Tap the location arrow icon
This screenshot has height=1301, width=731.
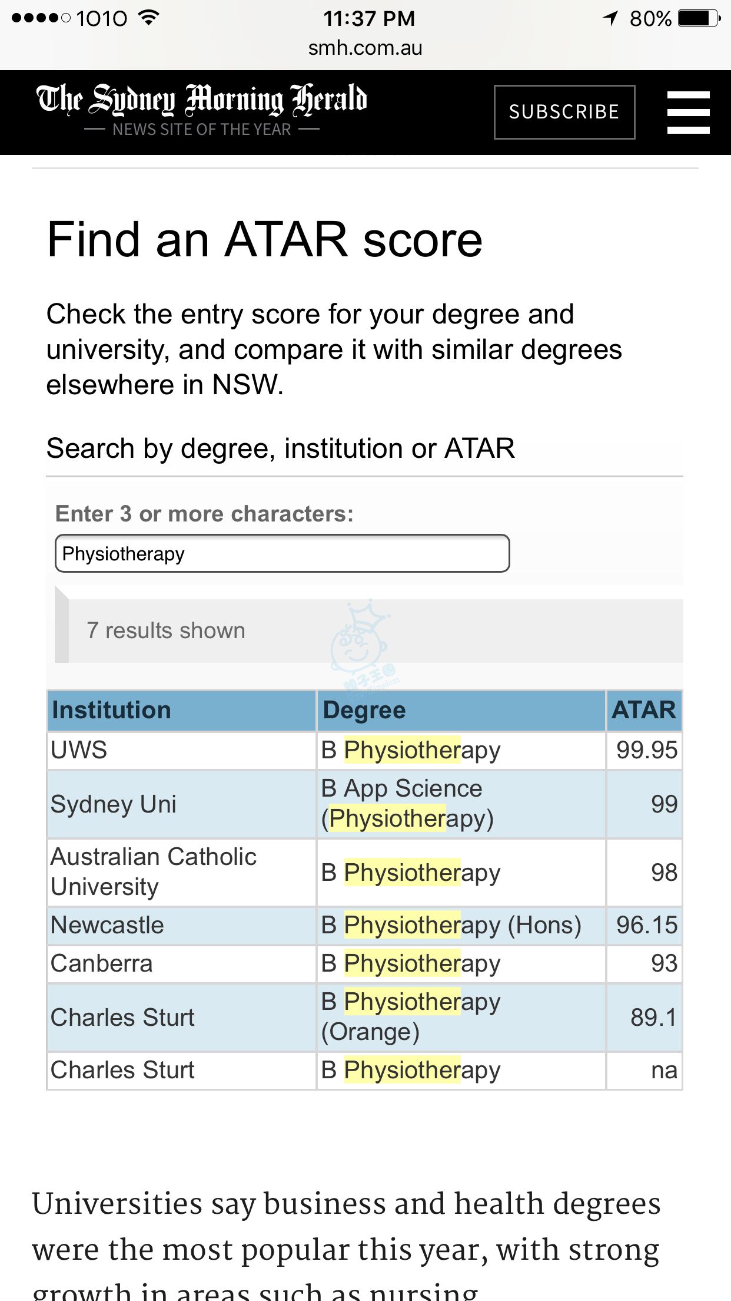(x=610, y=18)
